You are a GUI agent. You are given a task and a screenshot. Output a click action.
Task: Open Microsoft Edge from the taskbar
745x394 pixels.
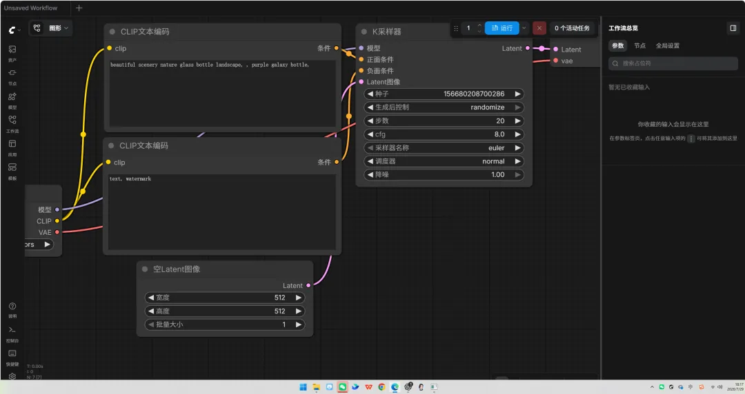coord(395,387)
